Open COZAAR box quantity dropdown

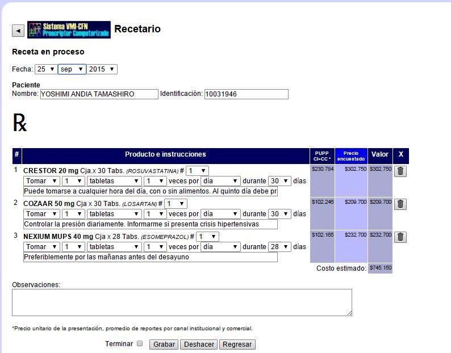[176, 204]
